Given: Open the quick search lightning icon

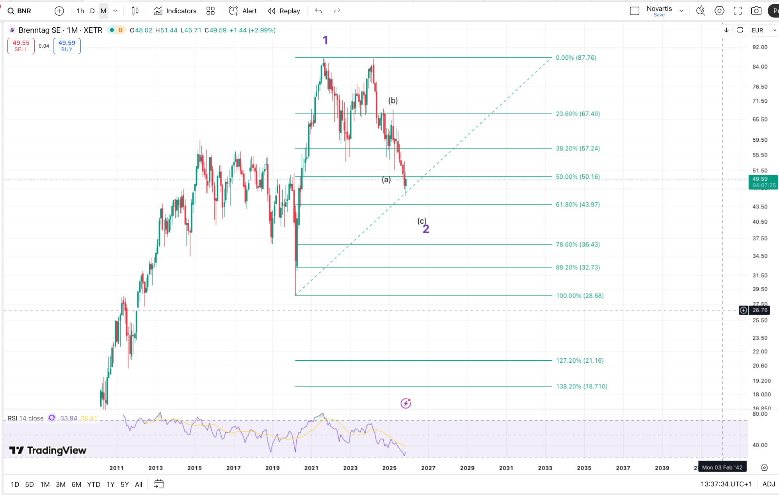Looking at the screenshot, I should coord(701,11).
